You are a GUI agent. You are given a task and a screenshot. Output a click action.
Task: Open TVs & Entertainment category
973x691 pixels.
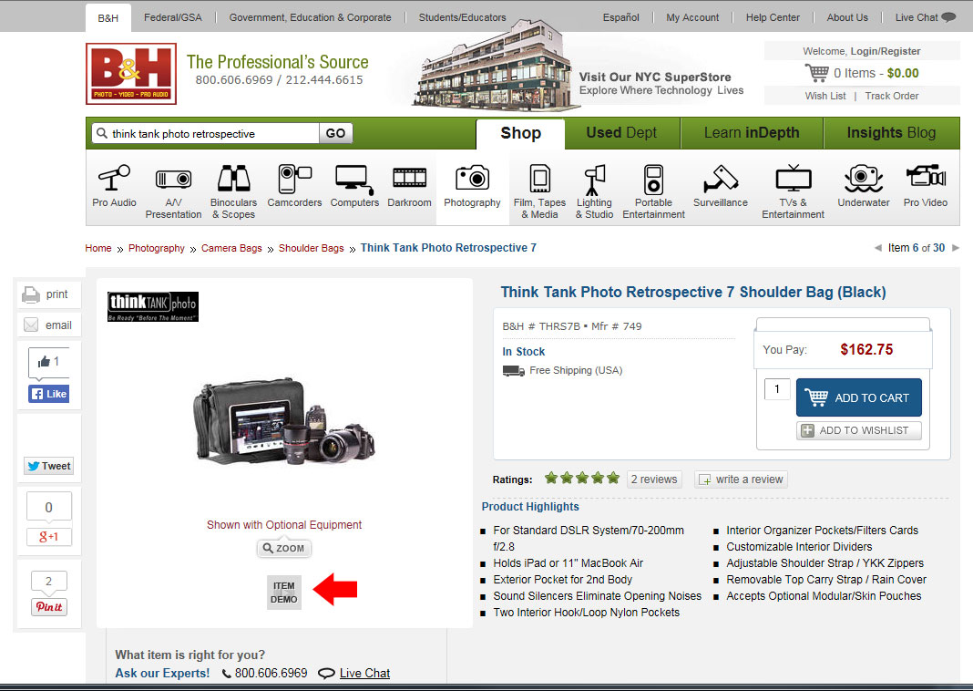click(x=793, y=191)
